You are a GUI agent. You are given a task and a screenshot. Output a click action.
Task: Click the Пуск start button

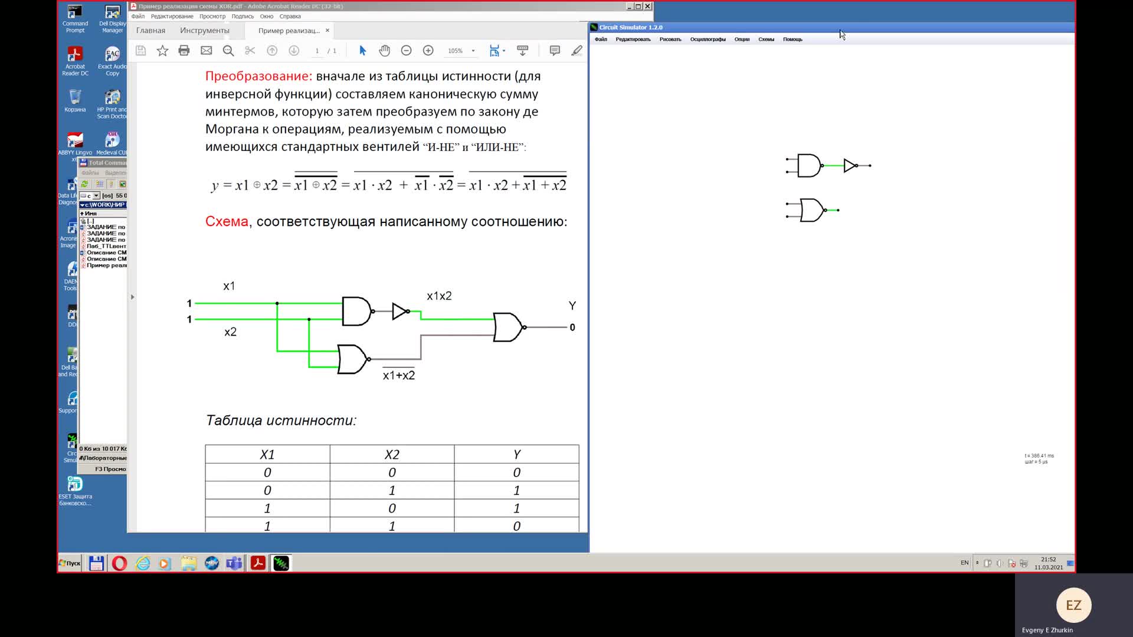pyautogui.click(x=70, y=563)
